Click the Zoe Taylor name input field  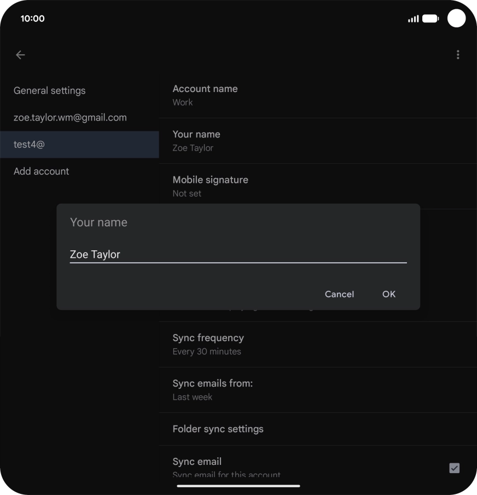(x=238, y=254)
